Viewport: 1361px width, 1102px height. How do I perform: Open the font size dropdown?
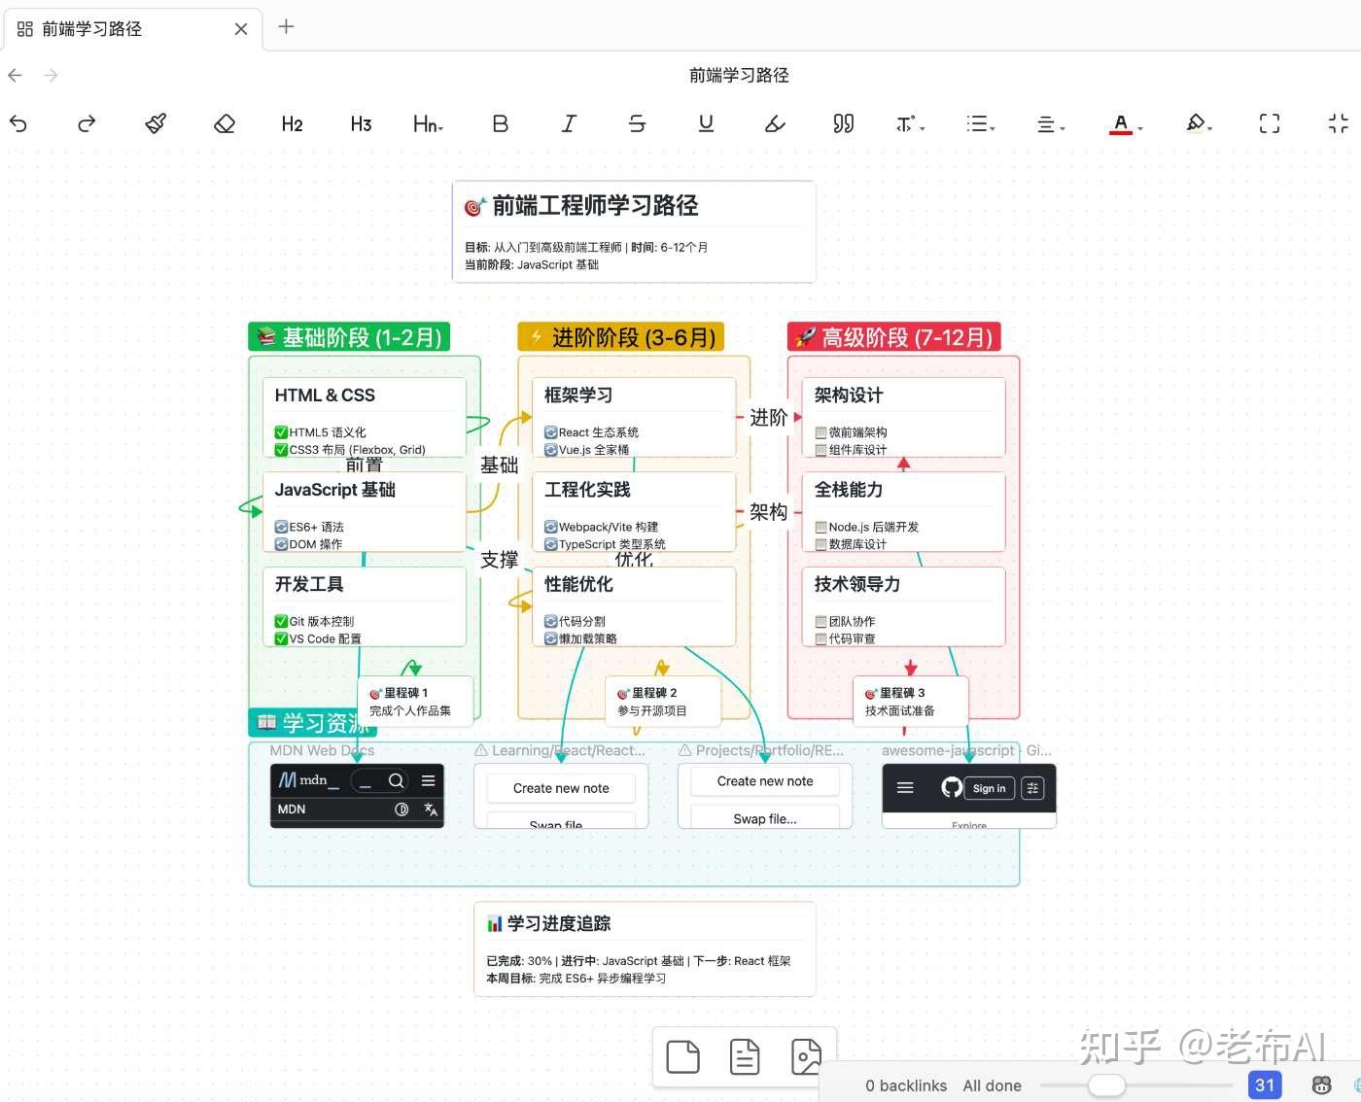point(911,123)
